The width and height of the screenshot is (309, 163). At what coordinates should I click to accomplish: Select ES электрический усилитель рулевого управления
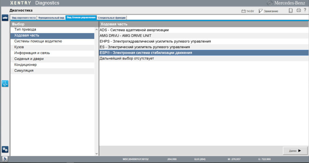pos(204,47)
